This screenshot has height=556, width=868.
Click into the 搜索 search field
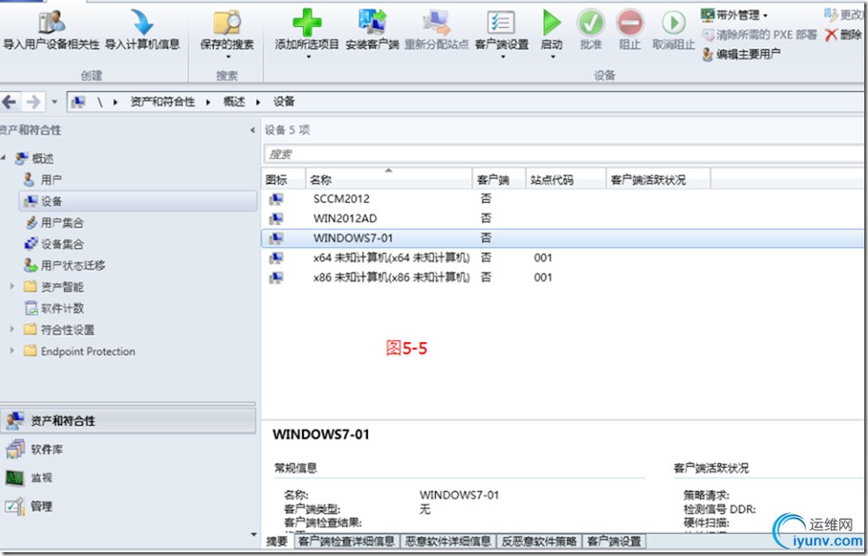(563, 154)
